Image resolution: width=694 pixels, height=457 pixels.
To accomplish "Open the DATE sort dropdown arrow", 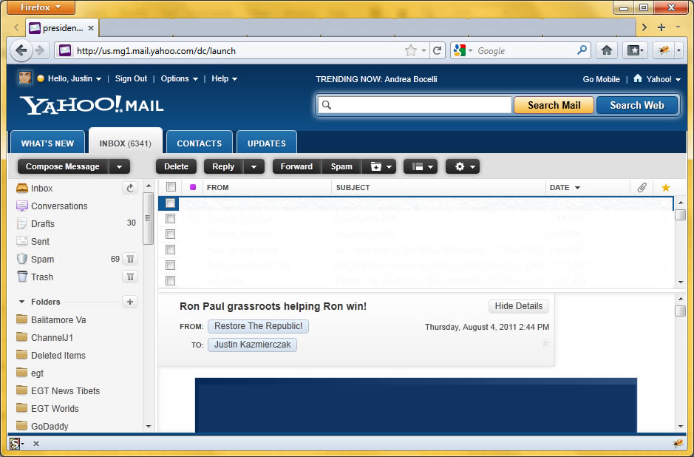I will point(577,188).
